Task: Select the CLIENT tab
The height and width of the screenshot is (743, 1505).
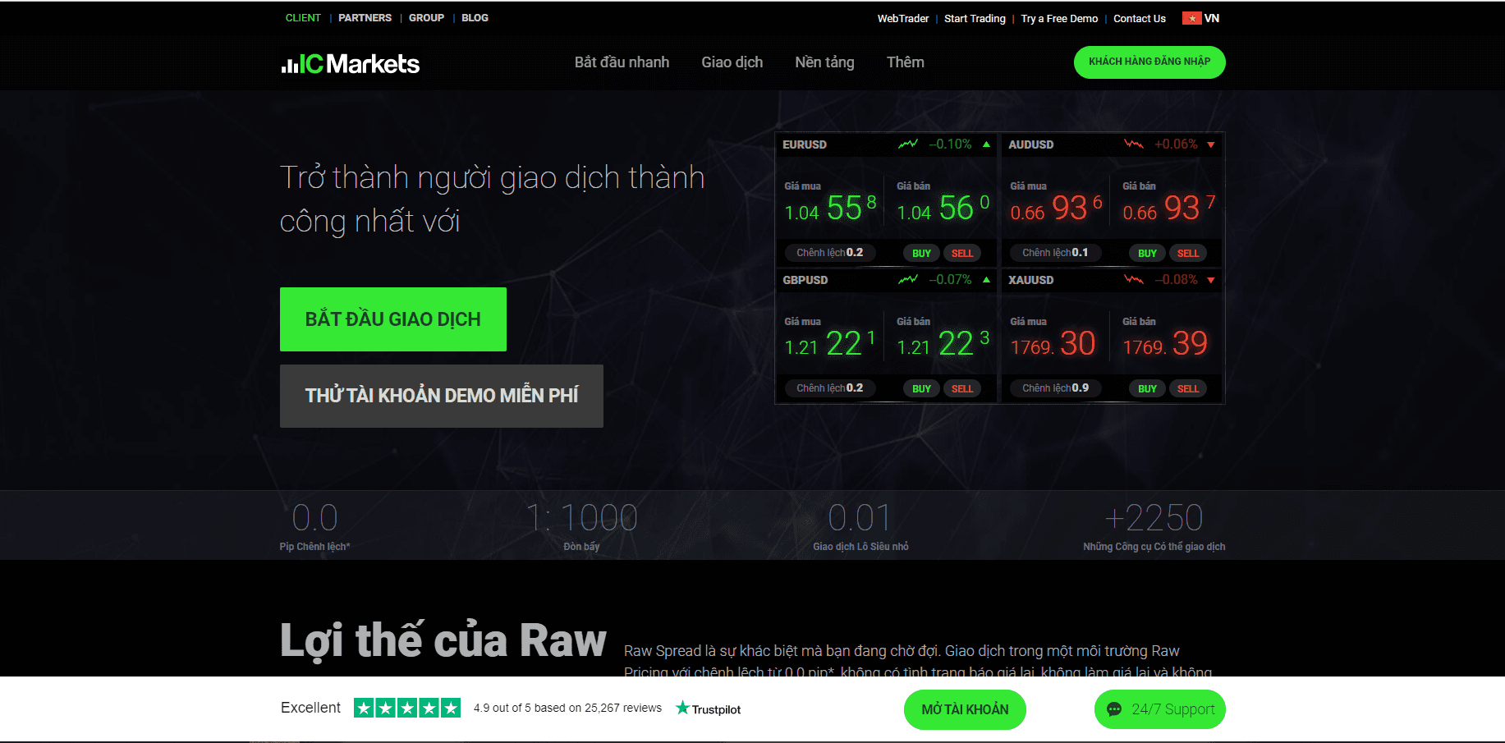Action: [303, 18]
